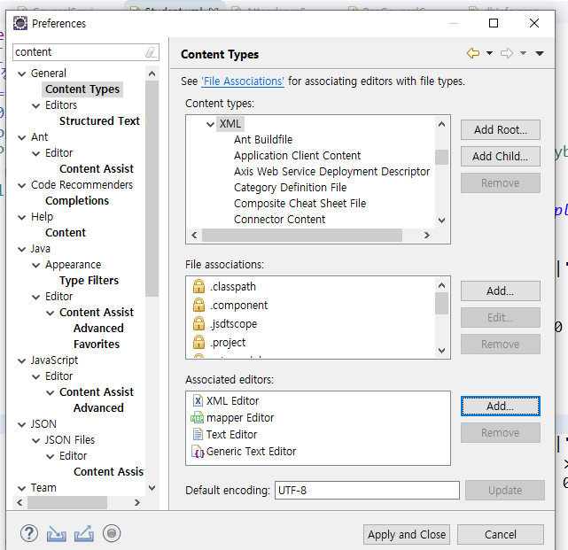
Task: Click Add beside File associations
Action: [501, 290]
